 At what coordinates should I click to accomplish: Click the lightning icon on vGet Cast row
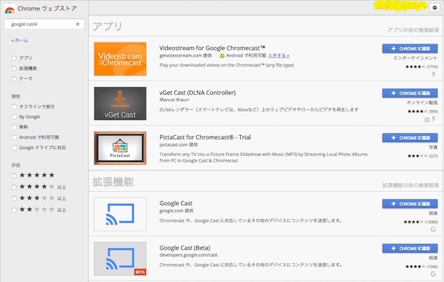click(434, 119)
